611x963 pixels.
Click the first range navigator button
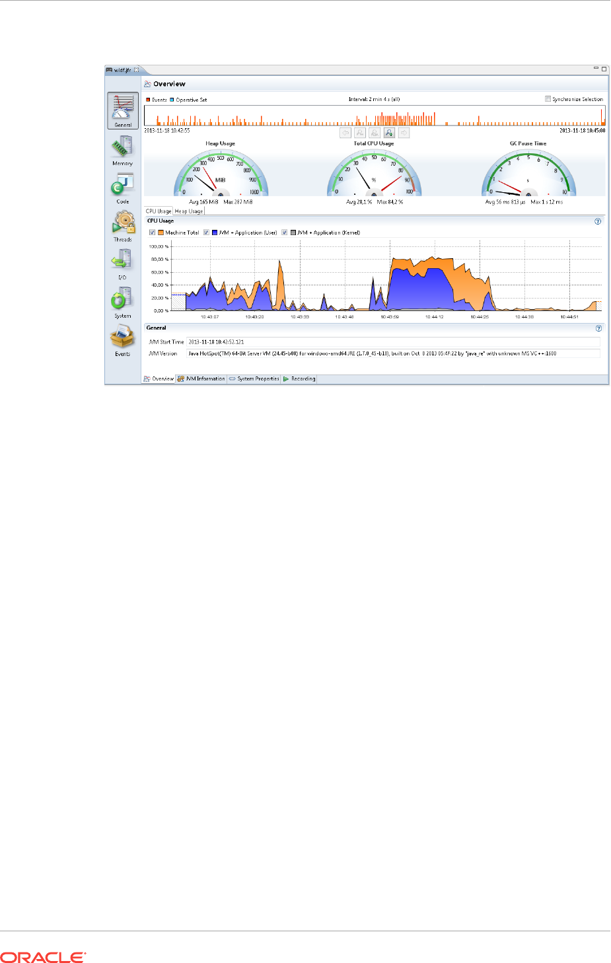(345, 133)
